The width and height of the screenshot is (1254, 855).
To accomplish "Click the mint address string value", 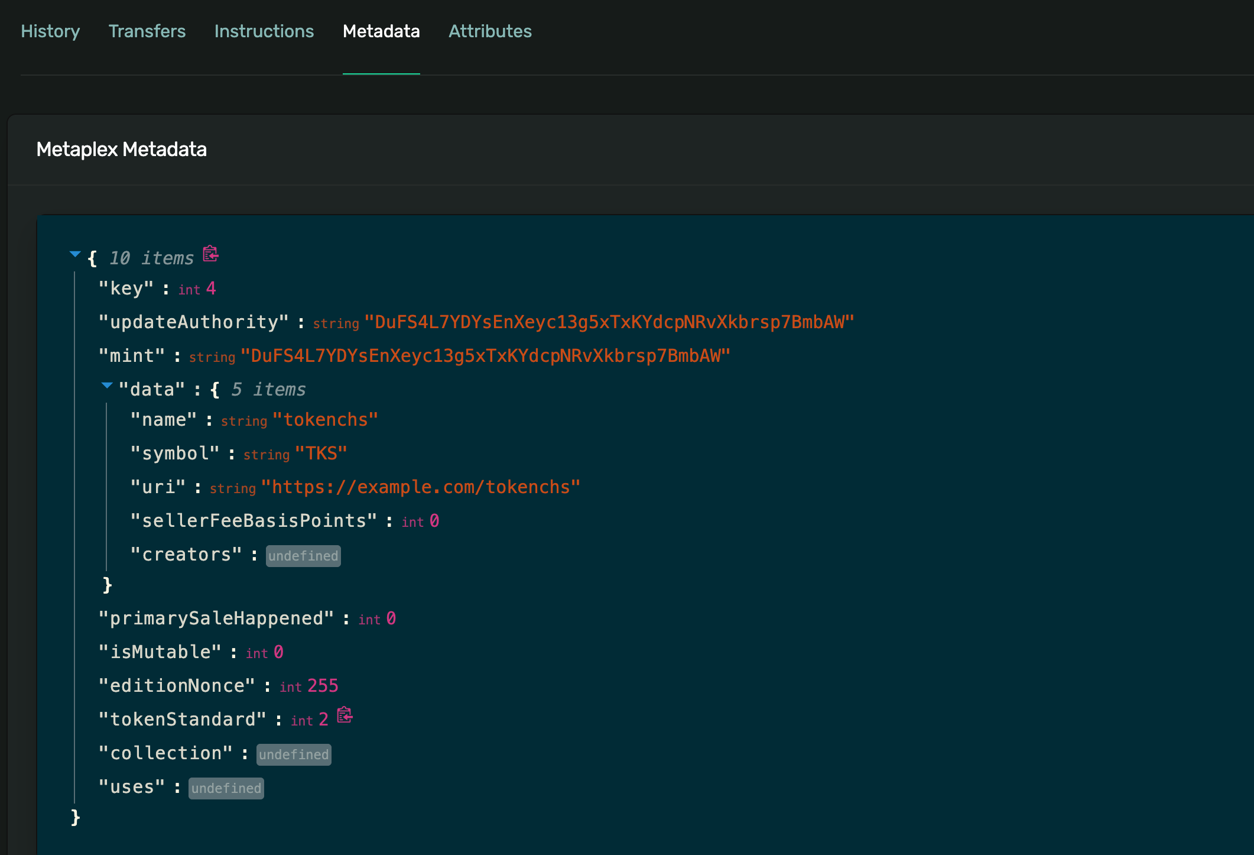I will tap(485, 356).
